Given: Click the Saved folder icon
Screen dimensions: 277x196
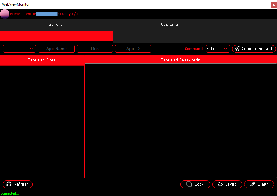Looking at the screenshot, I should [x=220, y=184].
